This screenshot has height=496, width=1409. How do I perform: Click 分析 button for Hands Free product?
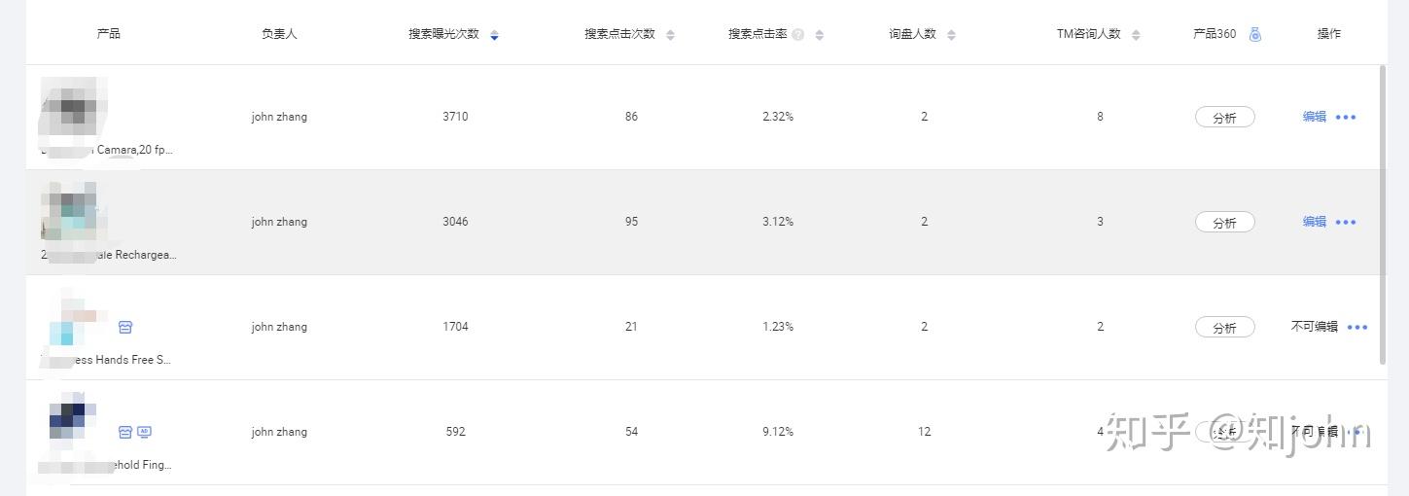point(1224,327)
